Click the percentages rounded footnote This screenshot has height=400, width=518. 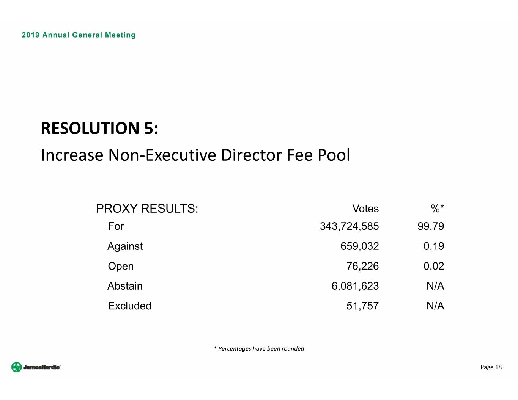pyautogui.click(x=259, y=349)
